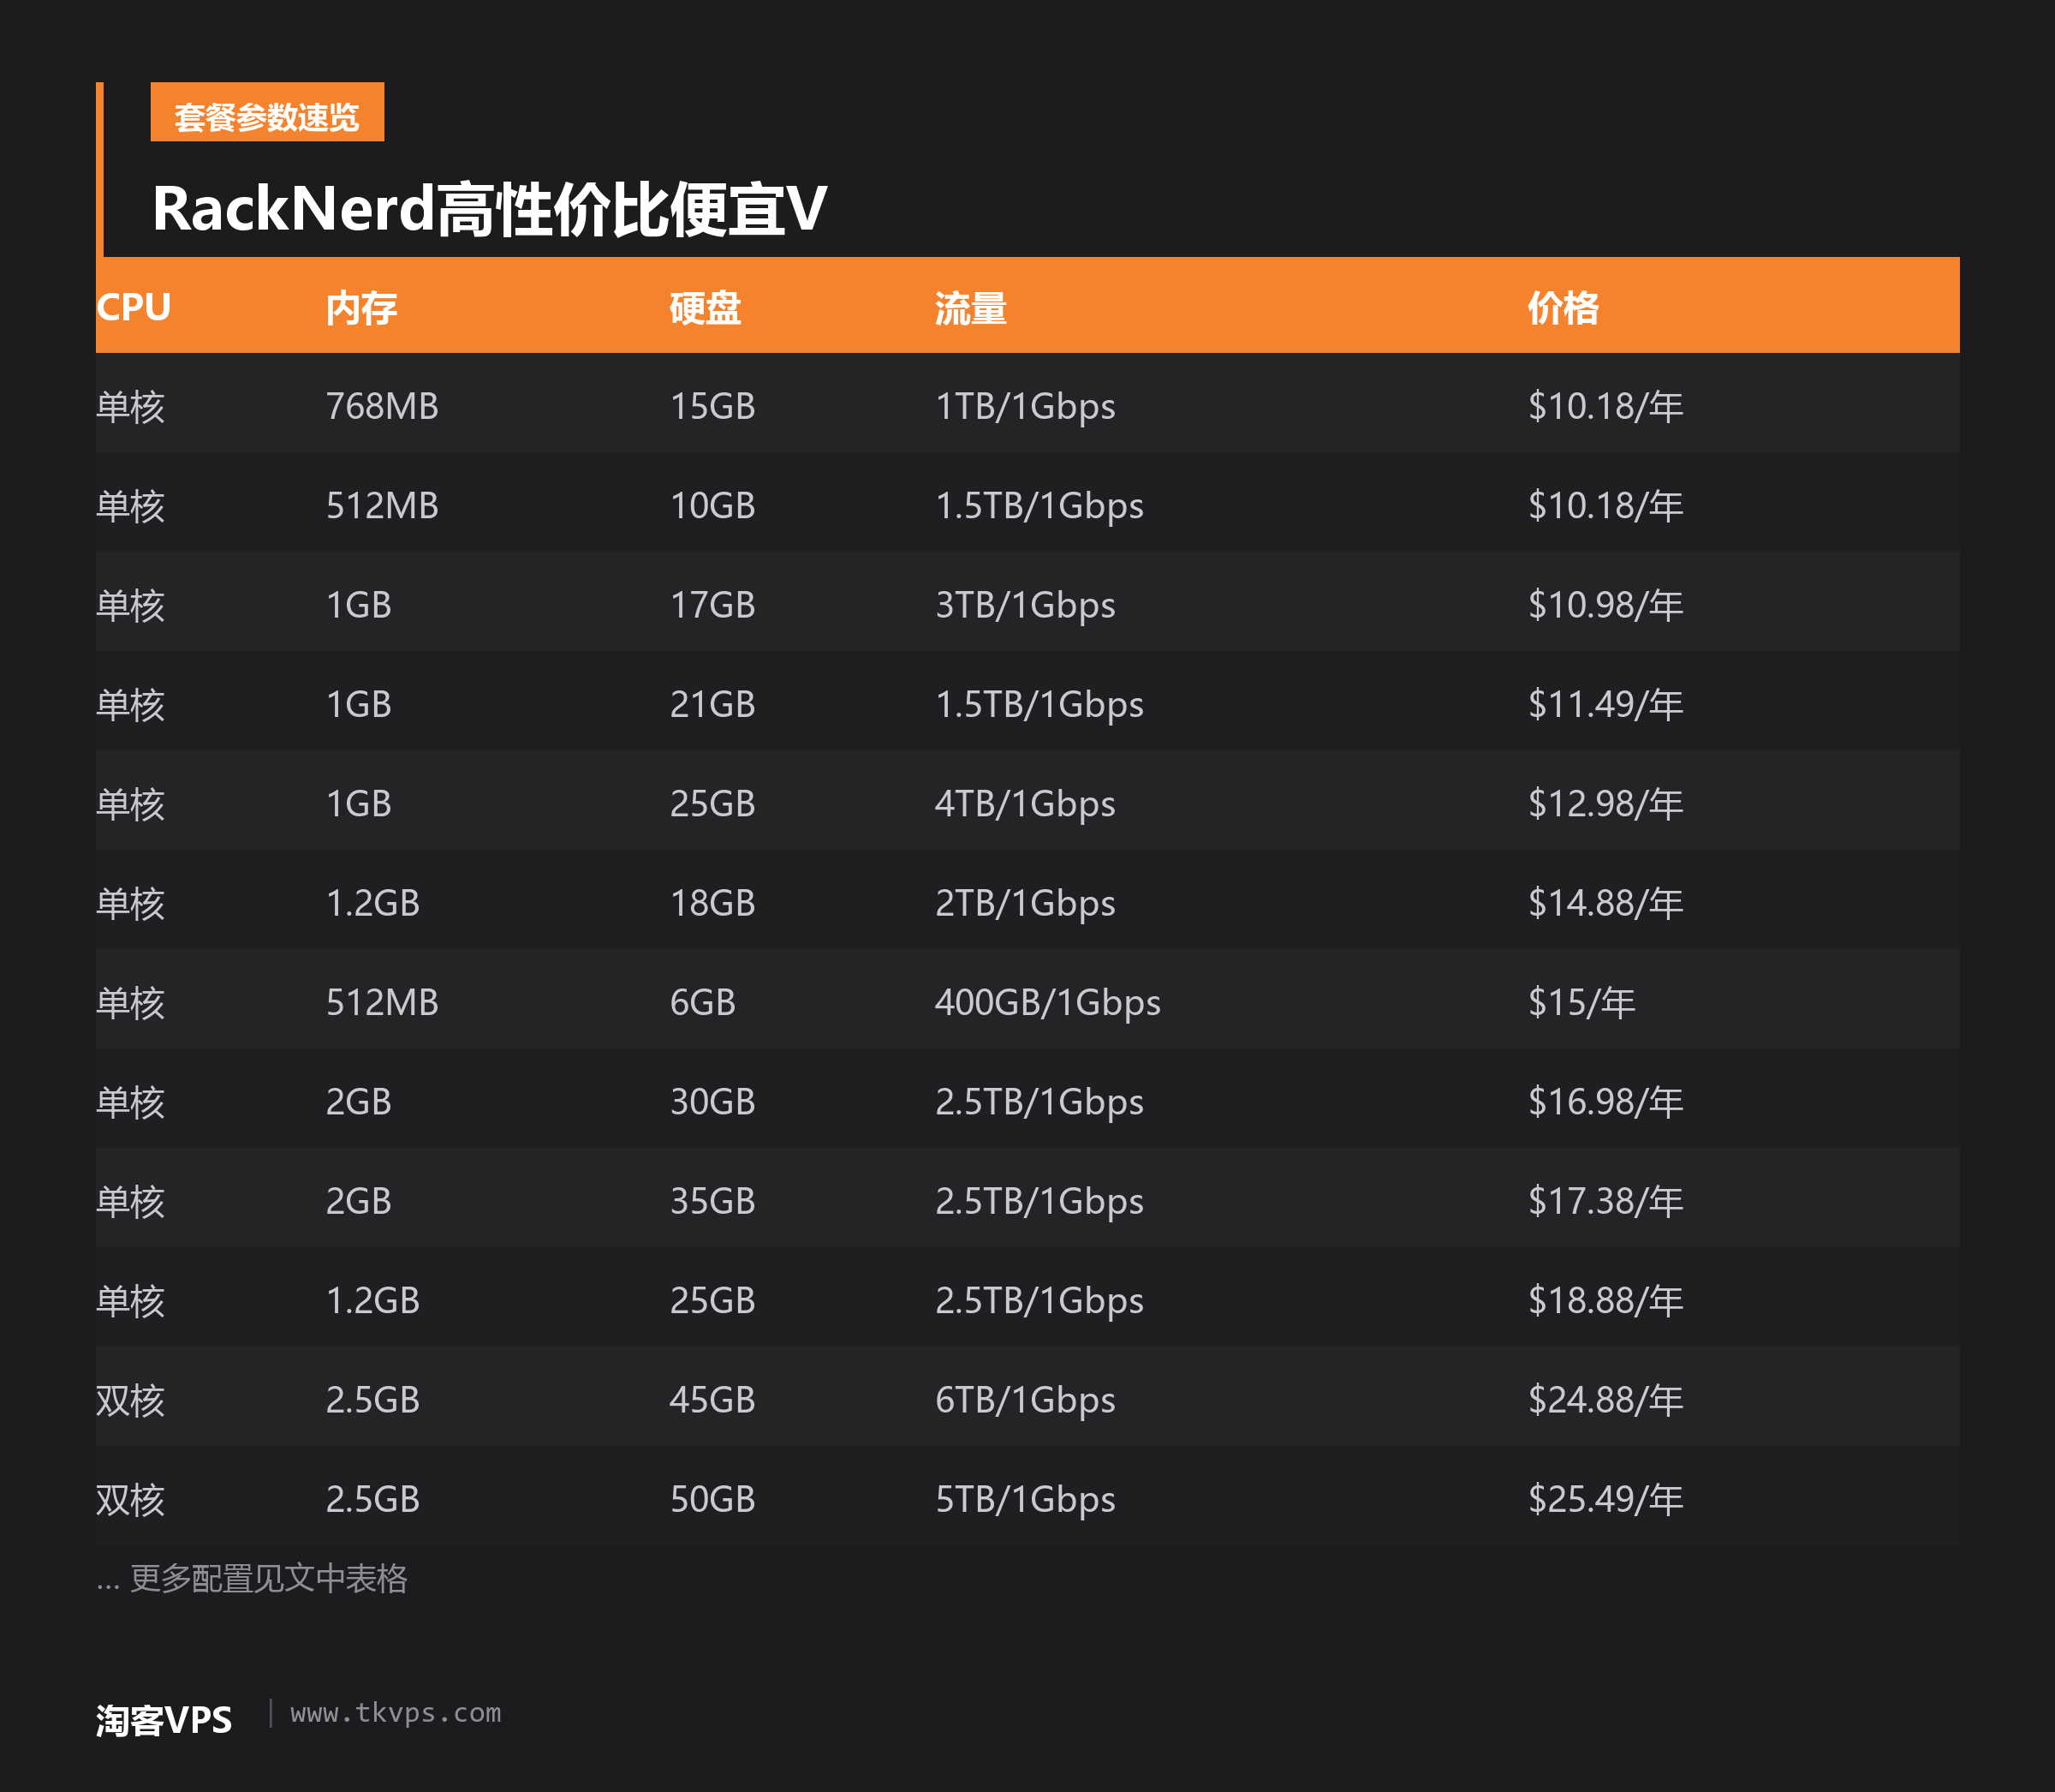Open the www.tkvps.com address

(x=396, y=1713)
